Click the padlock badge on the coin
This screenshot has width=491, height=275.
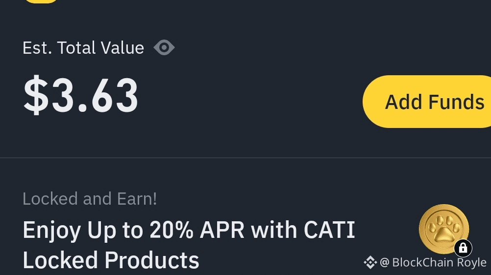pos(463,248)
